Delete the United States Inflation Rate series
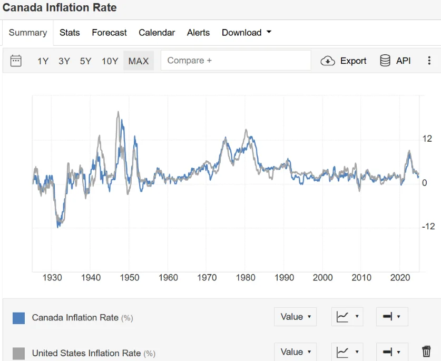The width and height of the screenshot is (441, 361). coord(426,352)
